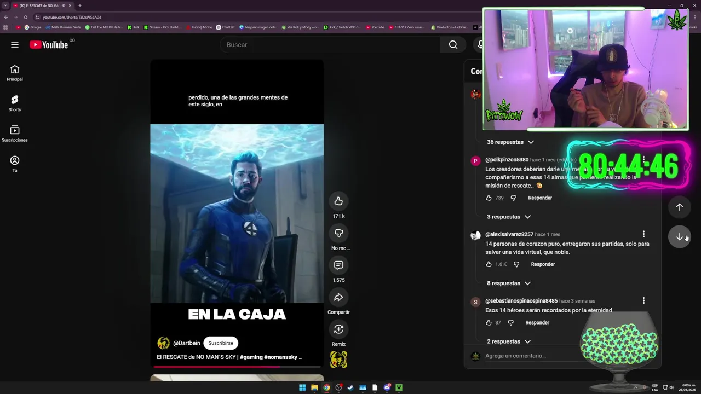Click the search magnifier button
The width and height of the screenshot is (701, 394).
coord(453,45)
